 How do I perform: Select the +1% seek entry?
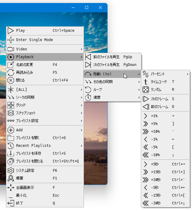(x=165, y=116)
